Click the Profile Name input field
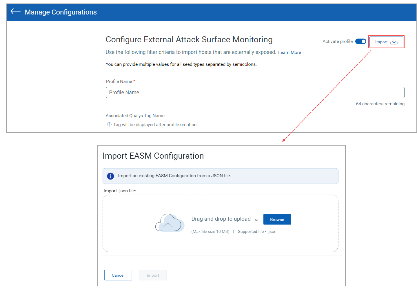The width and height of the screenshot is (417, 290). (255, 93)
